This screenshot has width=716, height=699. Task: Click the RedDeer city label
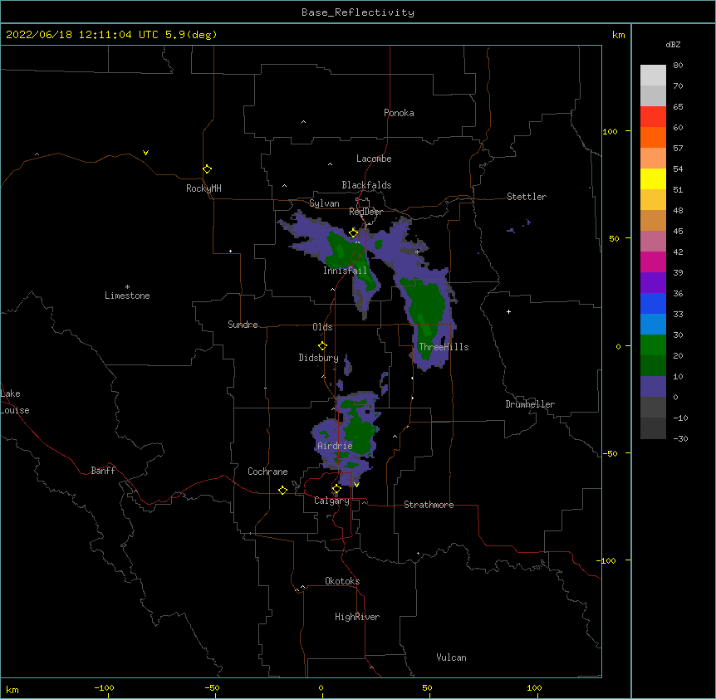pos(365,212)
